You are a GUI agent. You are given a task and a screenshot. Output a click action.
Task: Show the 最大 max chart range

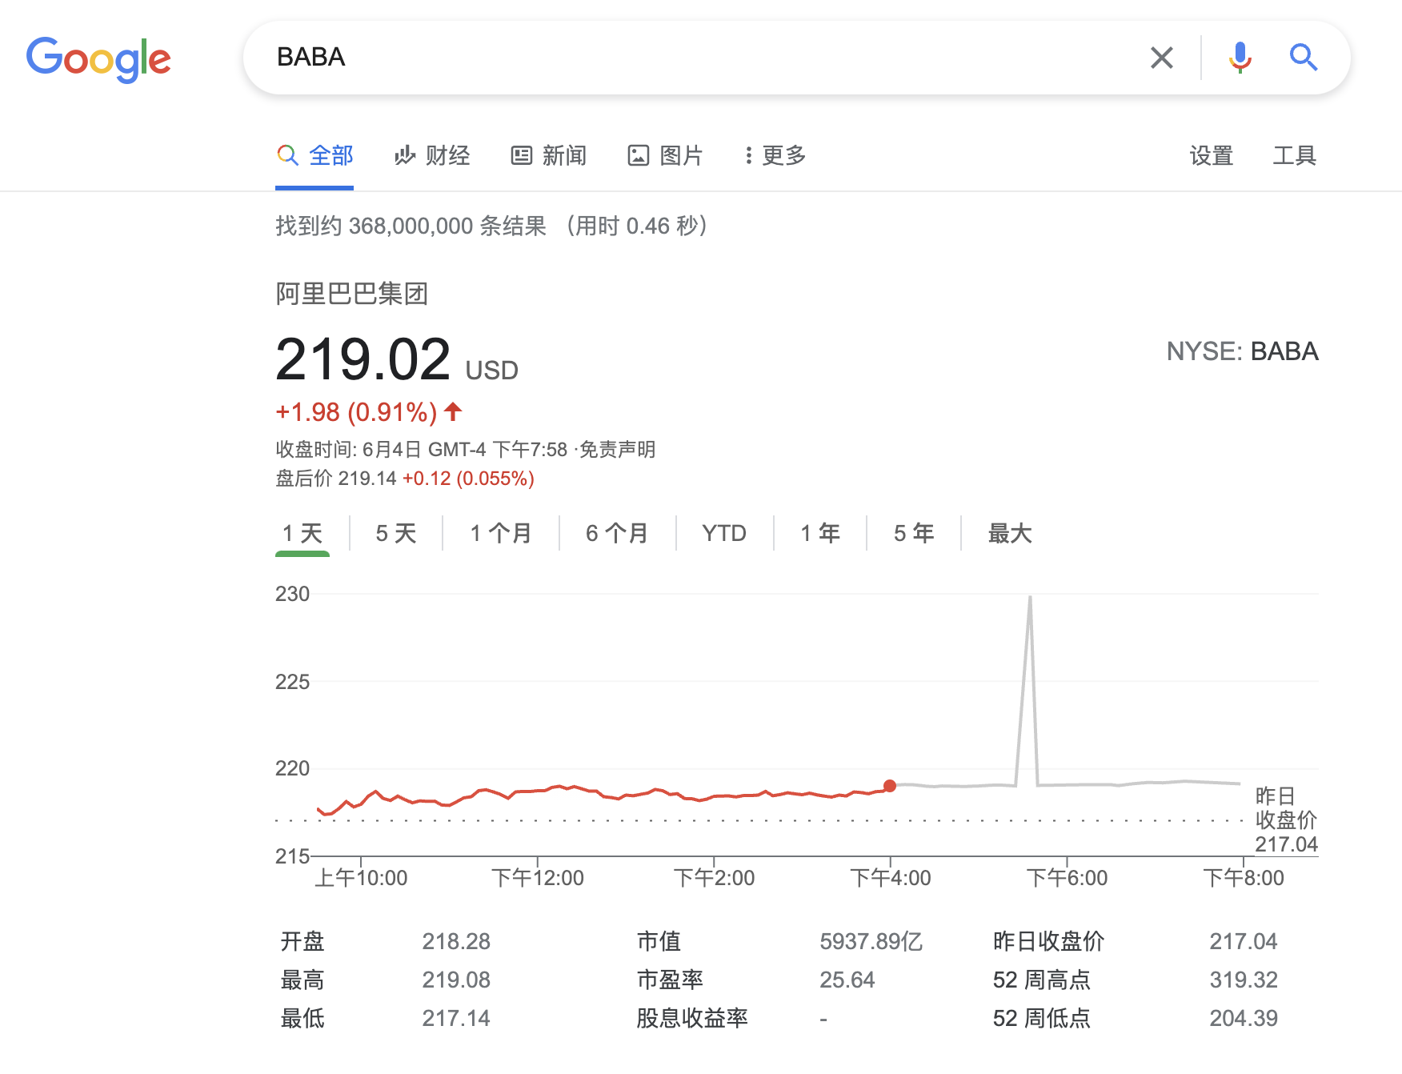tap(1010, 533)
